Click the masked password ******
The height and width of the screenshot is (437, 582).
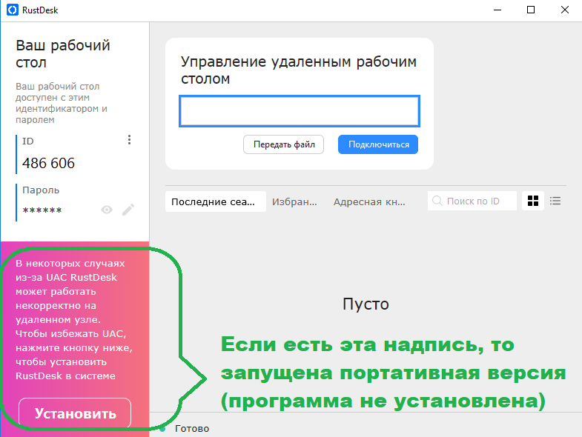42,210
